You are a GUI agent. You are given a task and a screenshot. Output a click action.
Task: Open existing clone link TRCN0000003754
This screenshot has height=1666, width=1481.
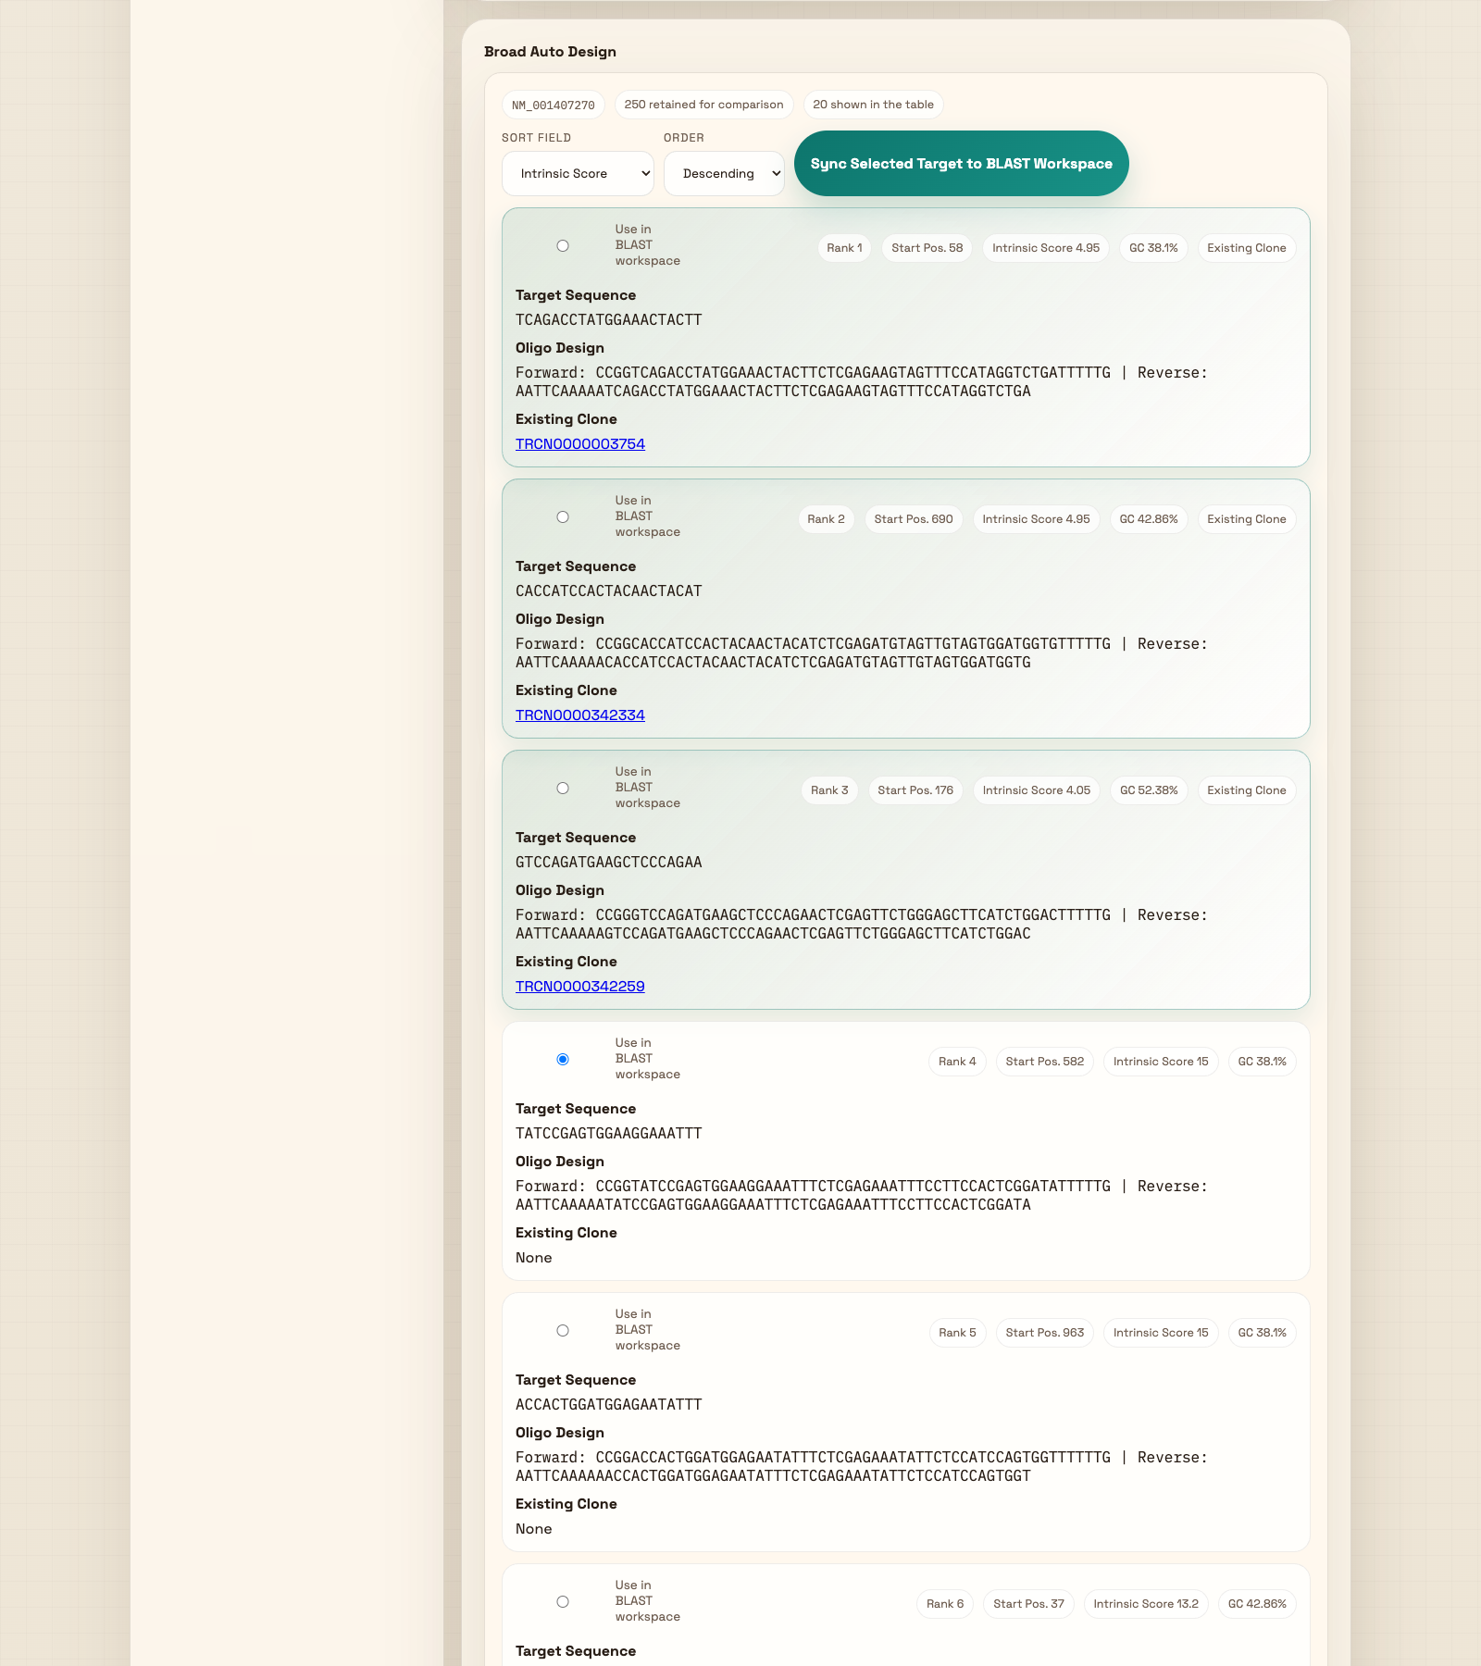coord(580,444)
